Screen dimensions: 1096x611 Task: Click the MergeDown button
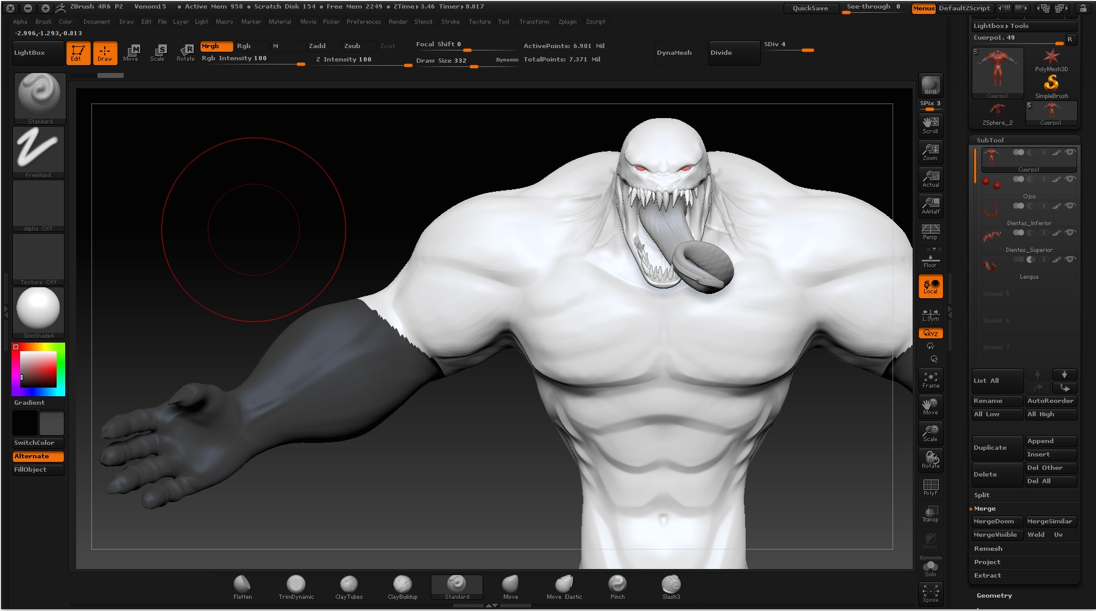(x=997, y=522)
